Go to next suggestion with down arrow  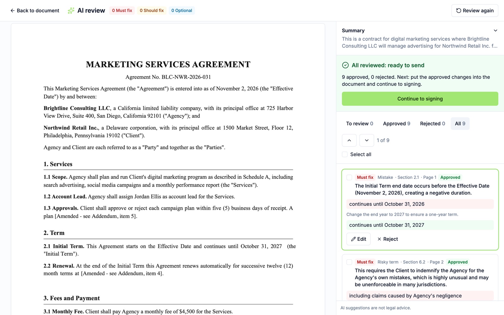367,140
